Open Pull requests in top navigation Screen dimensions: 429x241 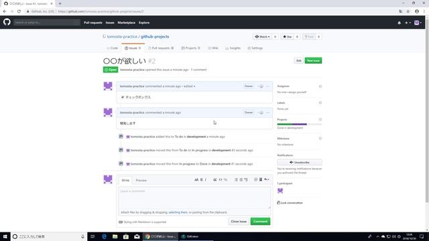click(93, 23)
